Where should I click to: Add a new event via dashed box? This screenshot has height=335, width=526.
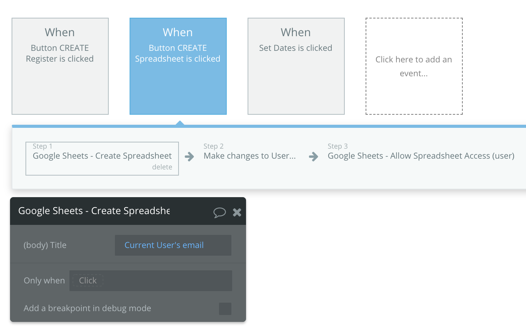pos(414,66)
